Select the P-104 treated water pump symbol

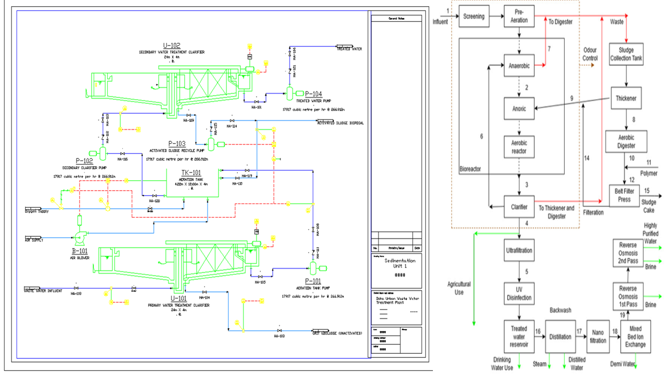pos(289,93)
